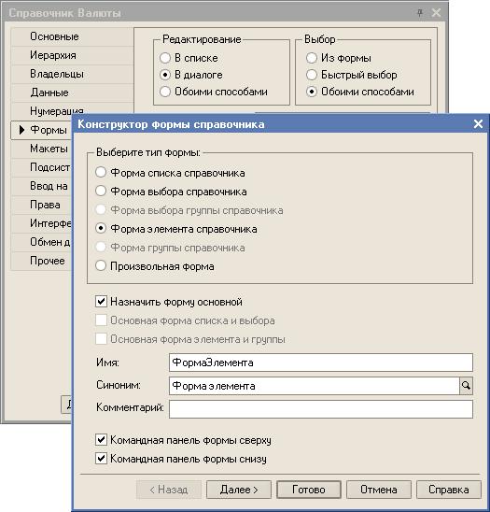490x512 pixels.
Task: Pin the Справочник Валюты window
Action: pyautogui.click(x=420, y=13)
